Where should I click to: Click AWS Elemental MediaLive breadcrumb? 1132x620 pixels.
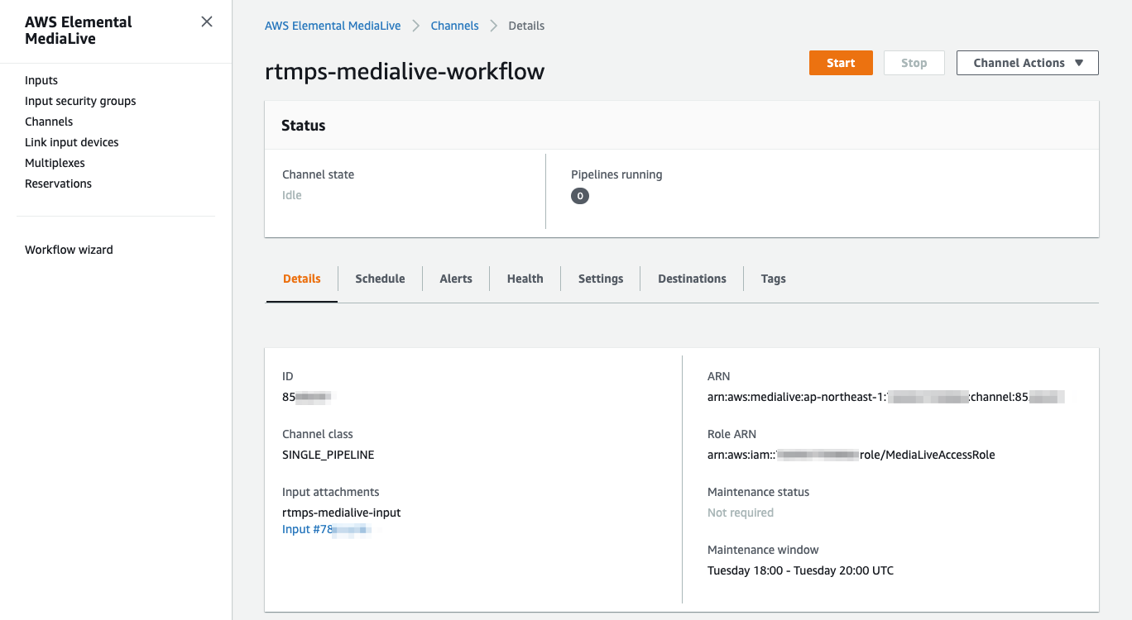coord(333,26)
